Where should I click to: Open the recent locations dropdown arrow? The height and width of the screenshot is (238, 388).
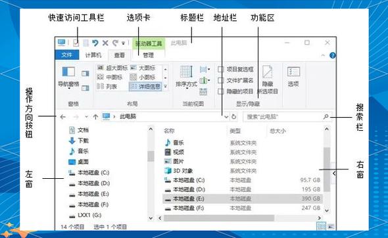pos(86,117)
